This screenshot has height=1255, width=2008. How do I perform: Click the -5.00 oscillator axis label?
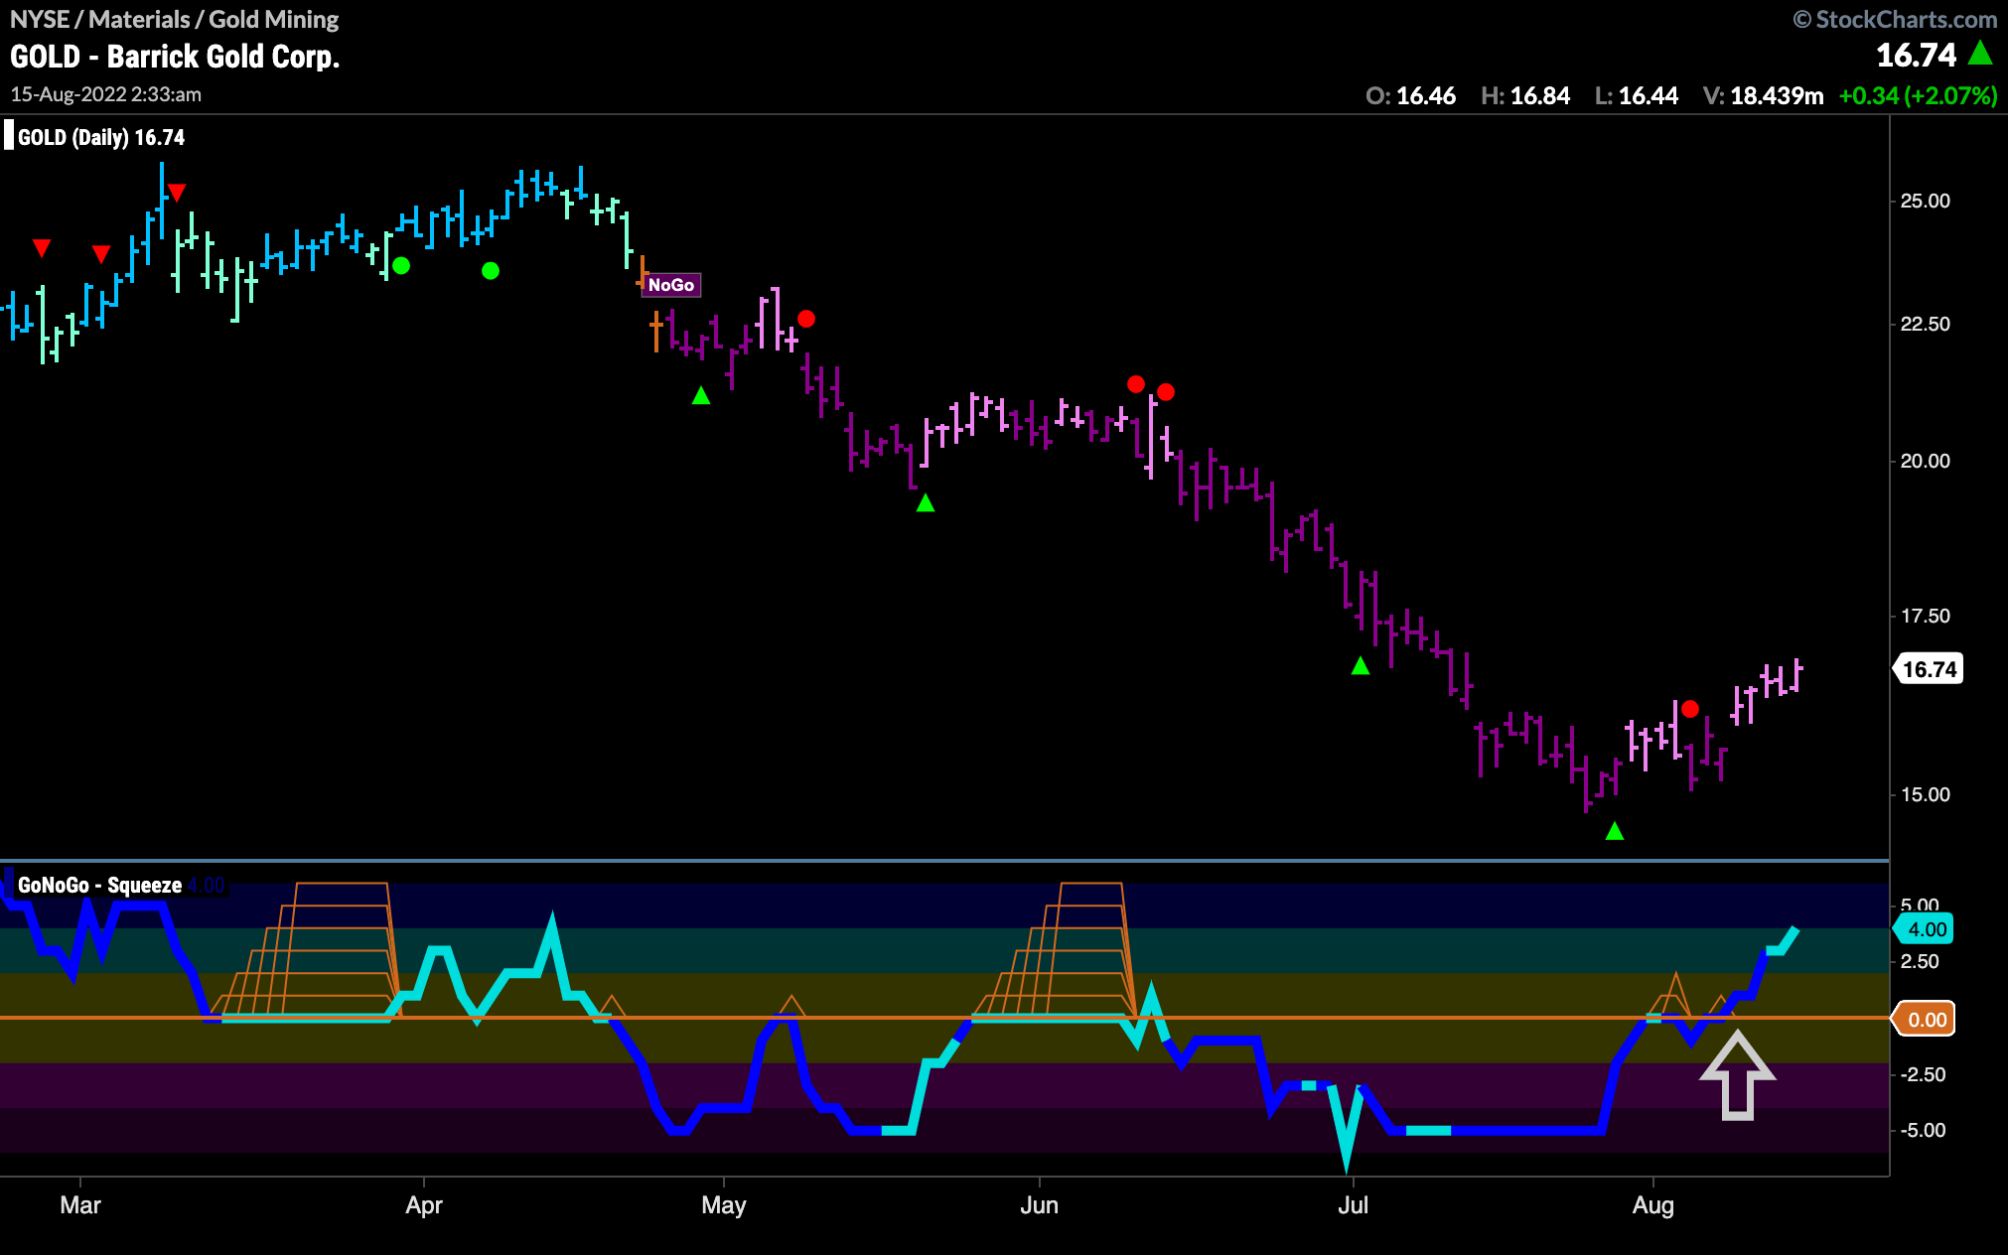point(1923,1130)
